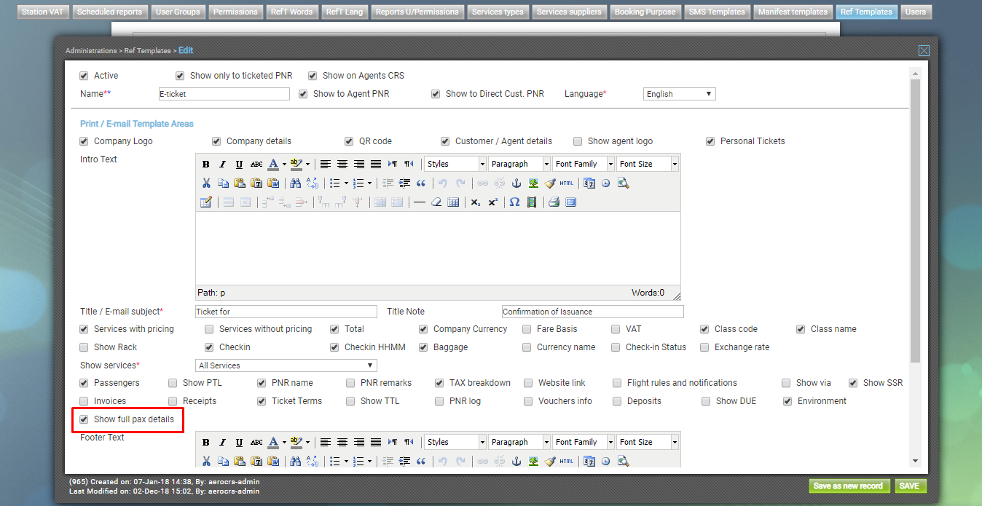Insert image in Intro Text editor
Viewport: 982px width, 506px height.
(x=533, y=183)
